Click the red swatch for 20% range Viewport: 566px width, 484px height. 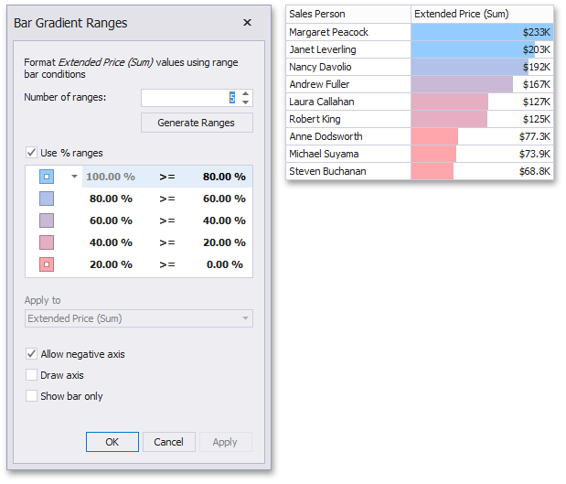(x=47, y=264)
